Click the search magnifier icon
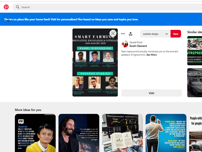202x152 pixels. pos(18,7)
